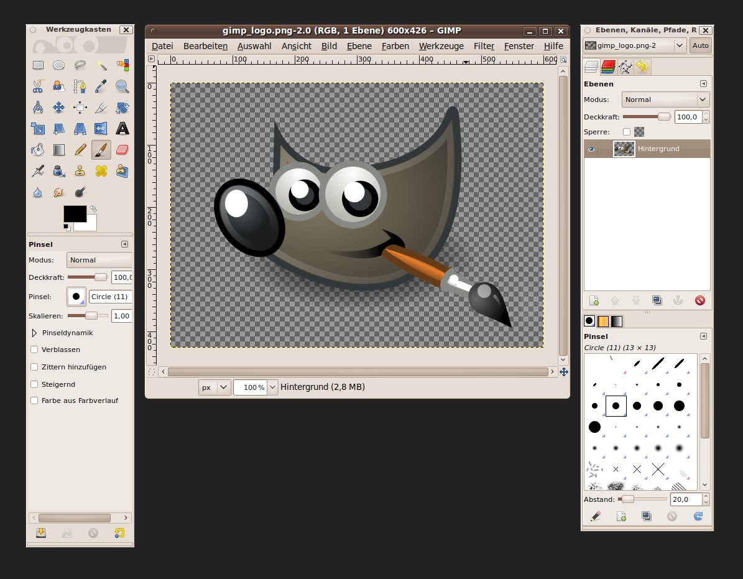Viewport: 743px width, 579px height.
Task: Select the Measure compass tool
Action: (x=38, y=108)
